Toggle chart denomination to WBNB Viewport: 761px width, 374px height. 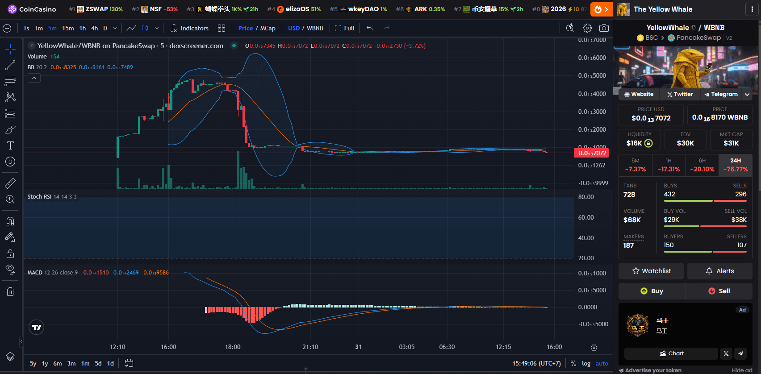(315, 28)
